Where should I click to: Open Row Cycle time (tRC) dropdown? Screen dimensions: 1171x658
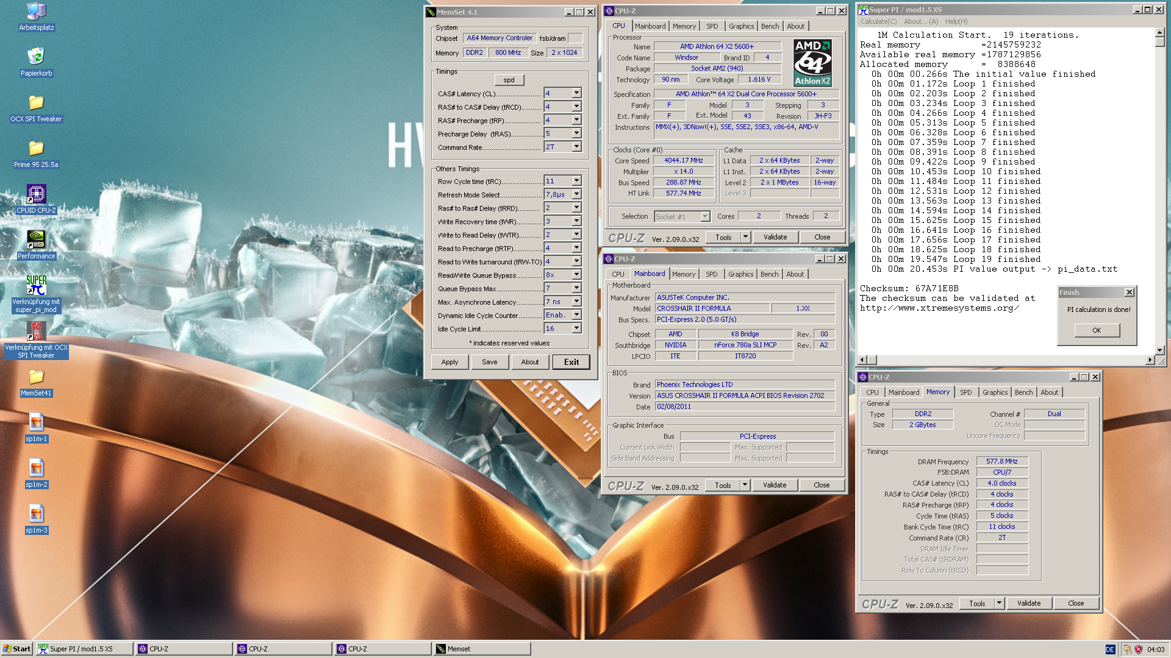(x=576, y=181)
